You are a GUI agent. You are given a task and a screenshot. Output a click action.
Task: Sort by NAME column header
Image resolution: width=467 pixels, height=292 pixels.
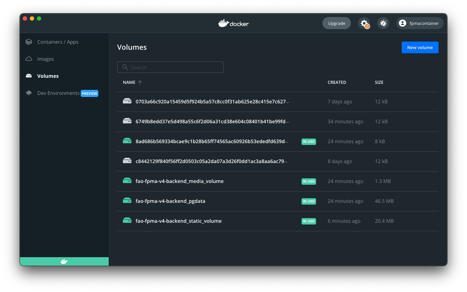[129, 82]
